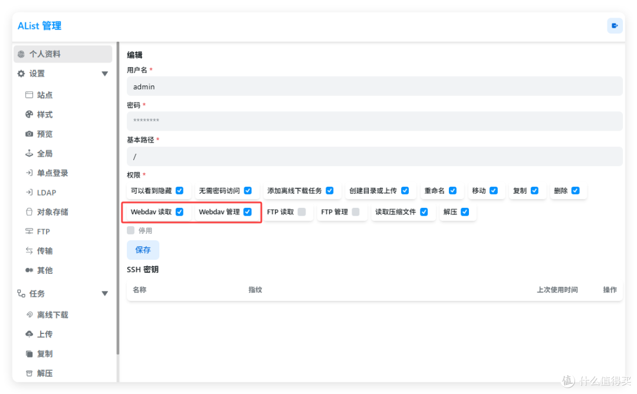The image size is (637, 394).
Task: Toggle the 重命名 permission checkbox
Action: coord(452,190)
